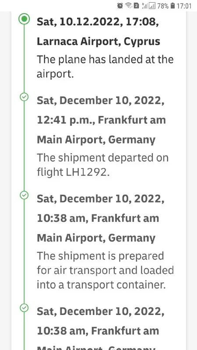The image size is (197, 350).
Task: Tap 'Sat, 10.12.2022, 17:08' date heading
Action: tap(98, 22)
